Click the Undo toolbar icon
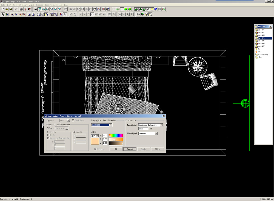This screenshot has height=201, width=274. click(x=16, y=9)
